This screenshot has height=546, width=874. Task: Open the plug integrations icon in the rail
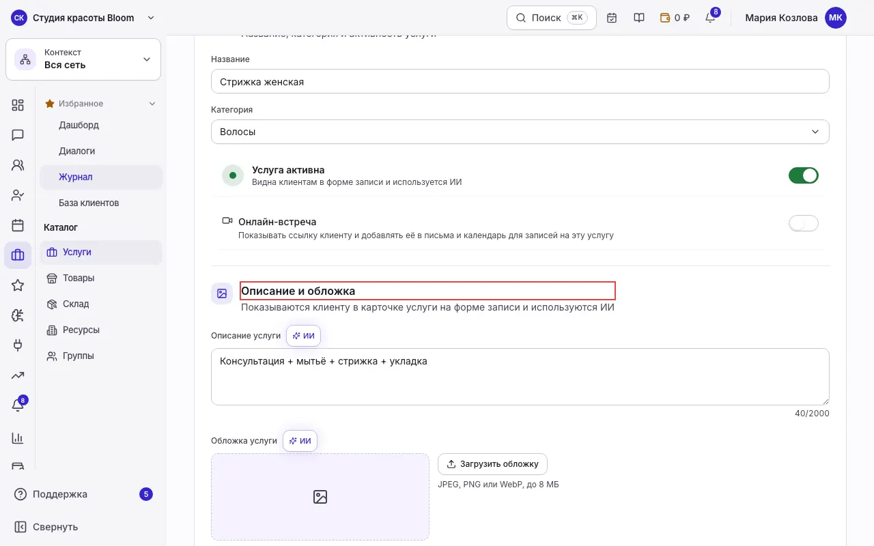click(18, 345)
